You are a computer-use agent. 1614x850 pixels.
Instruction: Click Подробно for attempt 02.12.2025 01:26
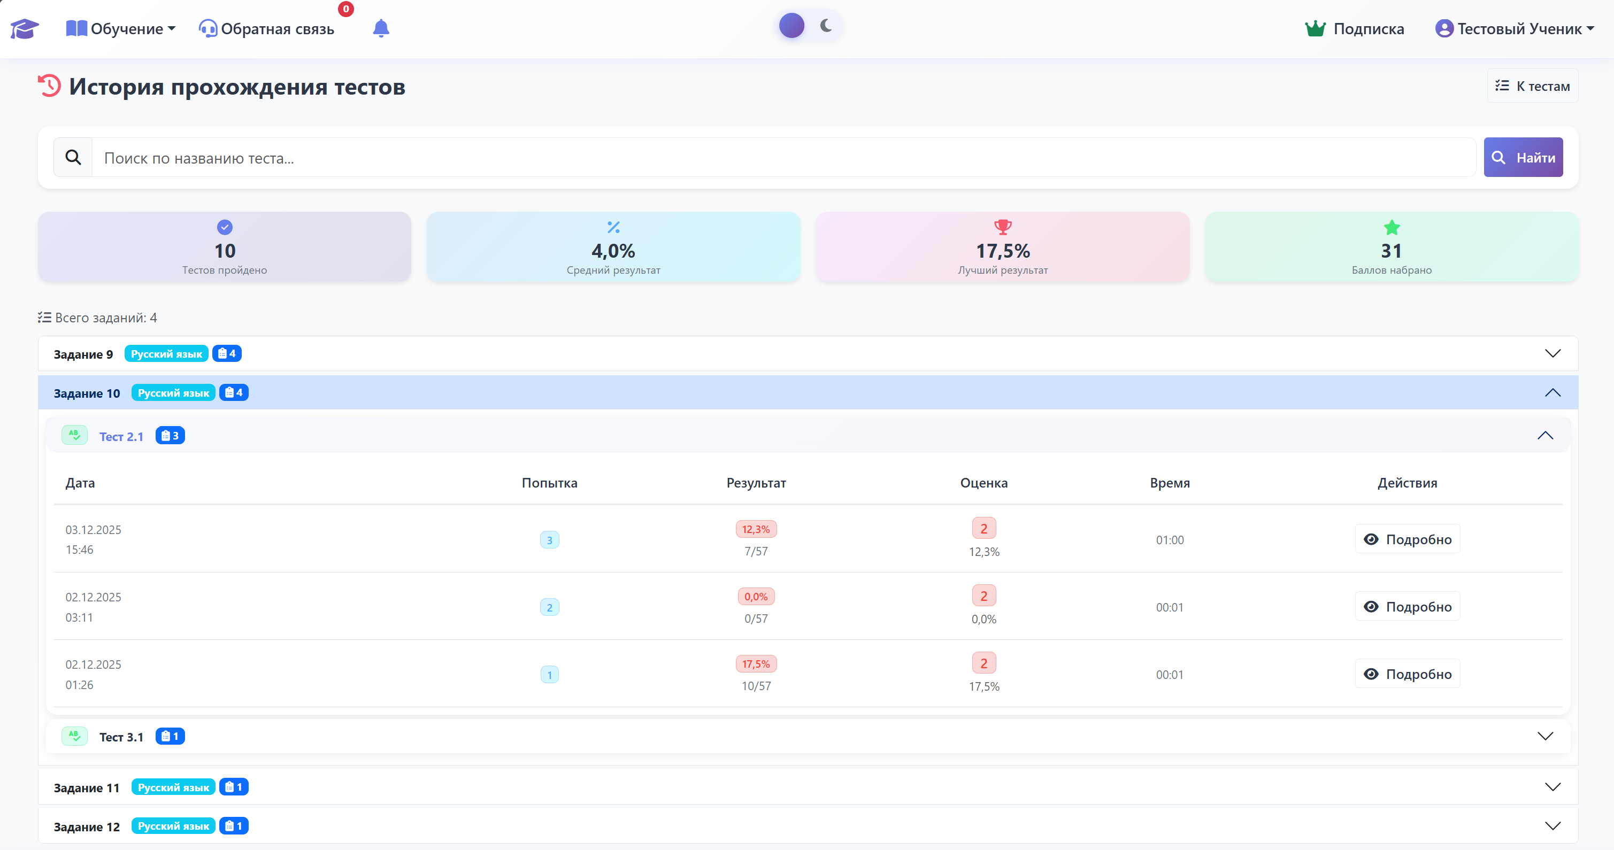[x=1407, y=674]
